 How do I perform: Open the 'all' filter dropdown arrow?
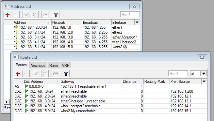(204, 74)
